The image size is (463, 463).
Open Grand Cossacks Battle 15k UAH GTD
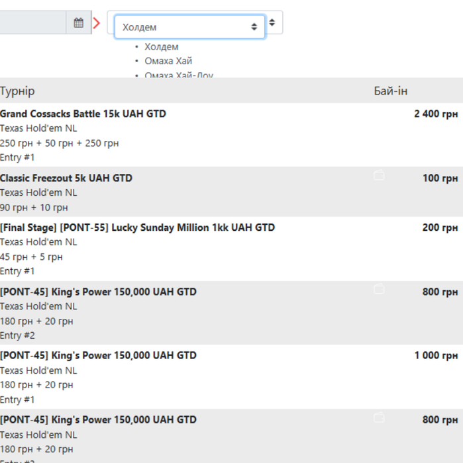[x=83, y=114]
